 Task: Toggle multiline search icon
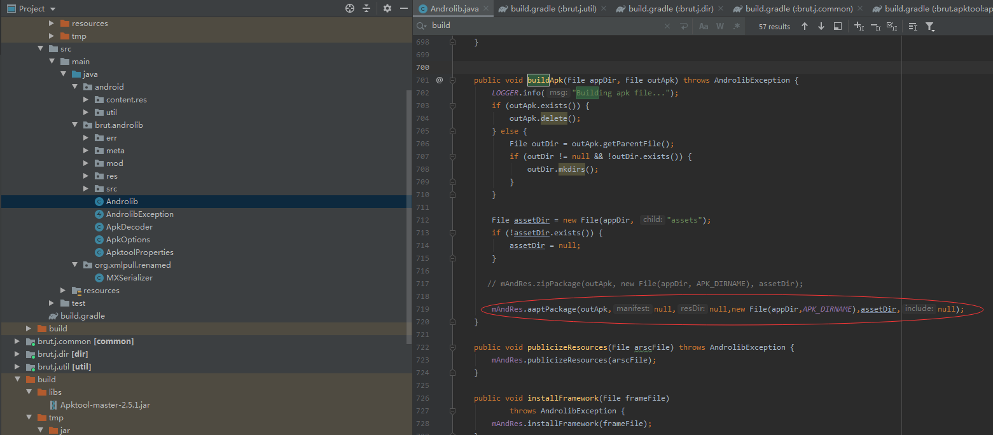point(913,26)
